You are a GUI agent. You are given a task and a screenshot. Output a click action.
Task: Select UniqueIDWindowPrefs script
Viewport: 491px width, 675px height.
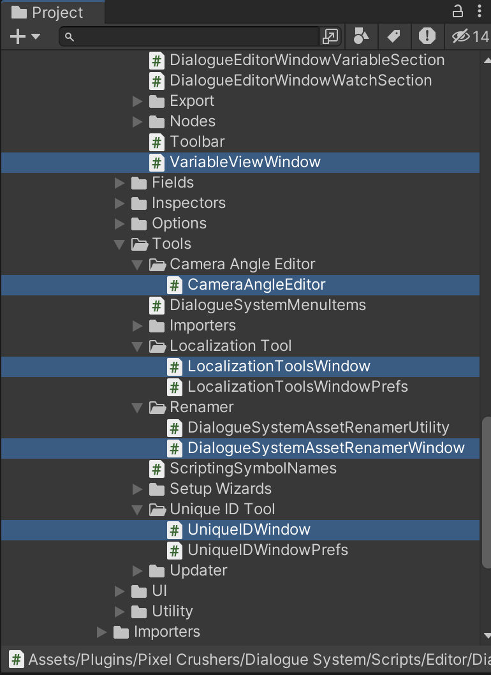[x=268, y=550]
